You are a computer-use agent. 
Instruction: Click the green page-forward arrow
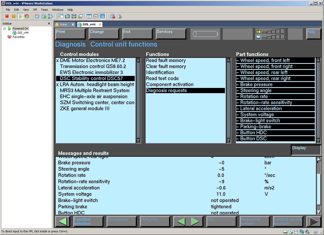(x=195, y=222)
